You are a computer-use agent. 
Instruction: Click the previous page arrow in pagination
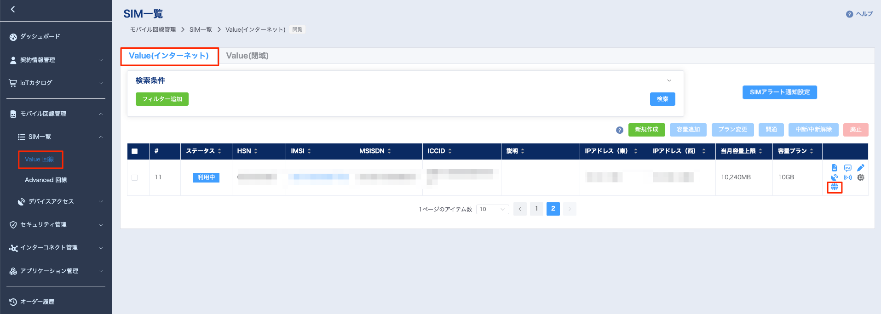pos(520,209)
